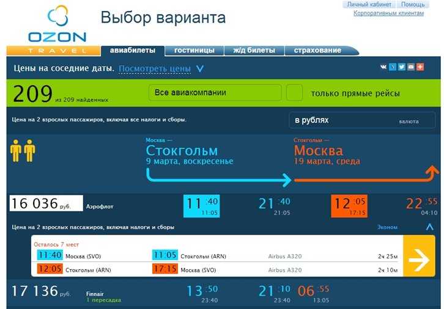
Task: Click the 1 пересадка label
Action: pyautogui.click(x=103, y=300)
